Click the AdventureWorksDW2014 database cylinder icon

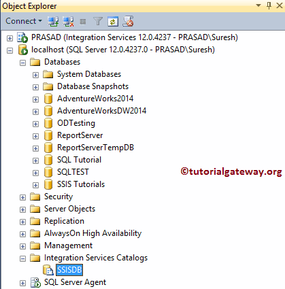48,111
